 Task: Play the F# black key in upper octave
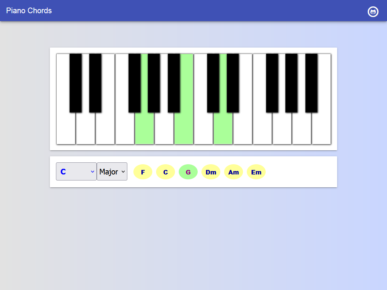[x=272, y=83]
